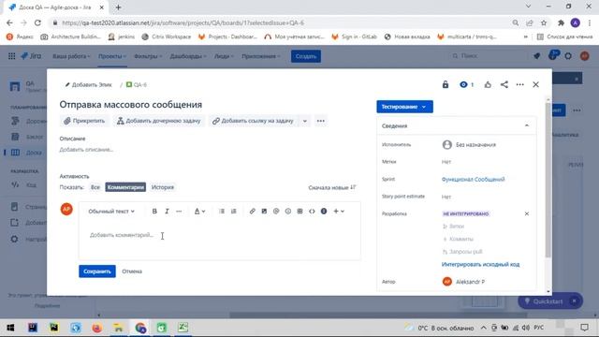Click 'Добавить дочернюю задачу' button
The height and width of the screenshot is (337, 599).
(x=158, y=121)
